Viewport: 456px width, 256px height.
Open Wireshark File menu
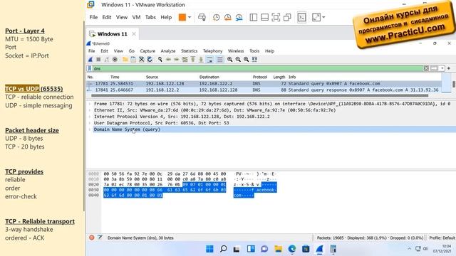pos(92,50)
